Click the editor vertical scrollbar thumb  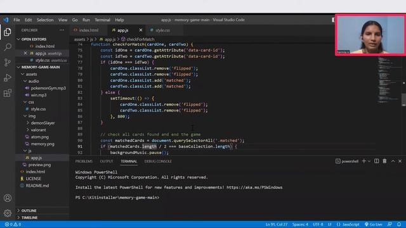pyautogui.click(x=403, y=99)
